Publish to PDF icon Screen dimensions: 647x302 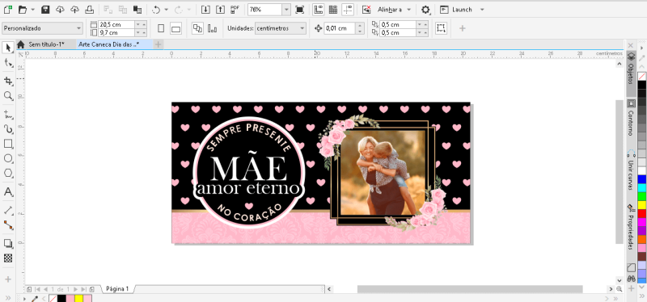tap(235, 9)
